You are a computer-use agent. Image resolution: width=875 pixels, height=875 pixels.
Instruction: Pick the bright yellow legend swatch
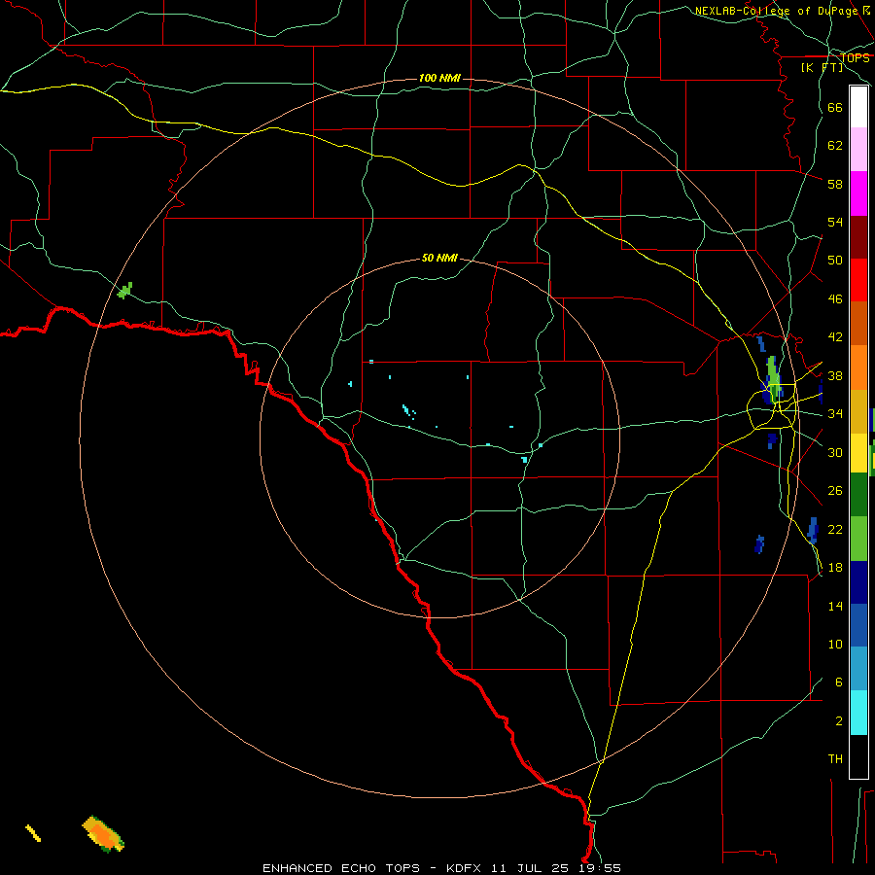point(858,452)
